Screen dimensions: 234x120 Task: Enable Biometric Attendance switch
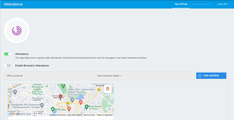(7, 66)
